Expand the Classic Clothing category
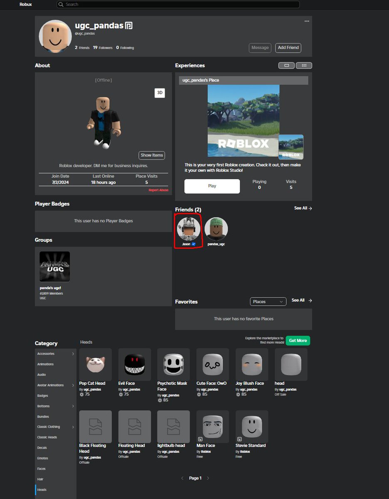Viewport: 389px width, 499px height. [x=56, y=427]
